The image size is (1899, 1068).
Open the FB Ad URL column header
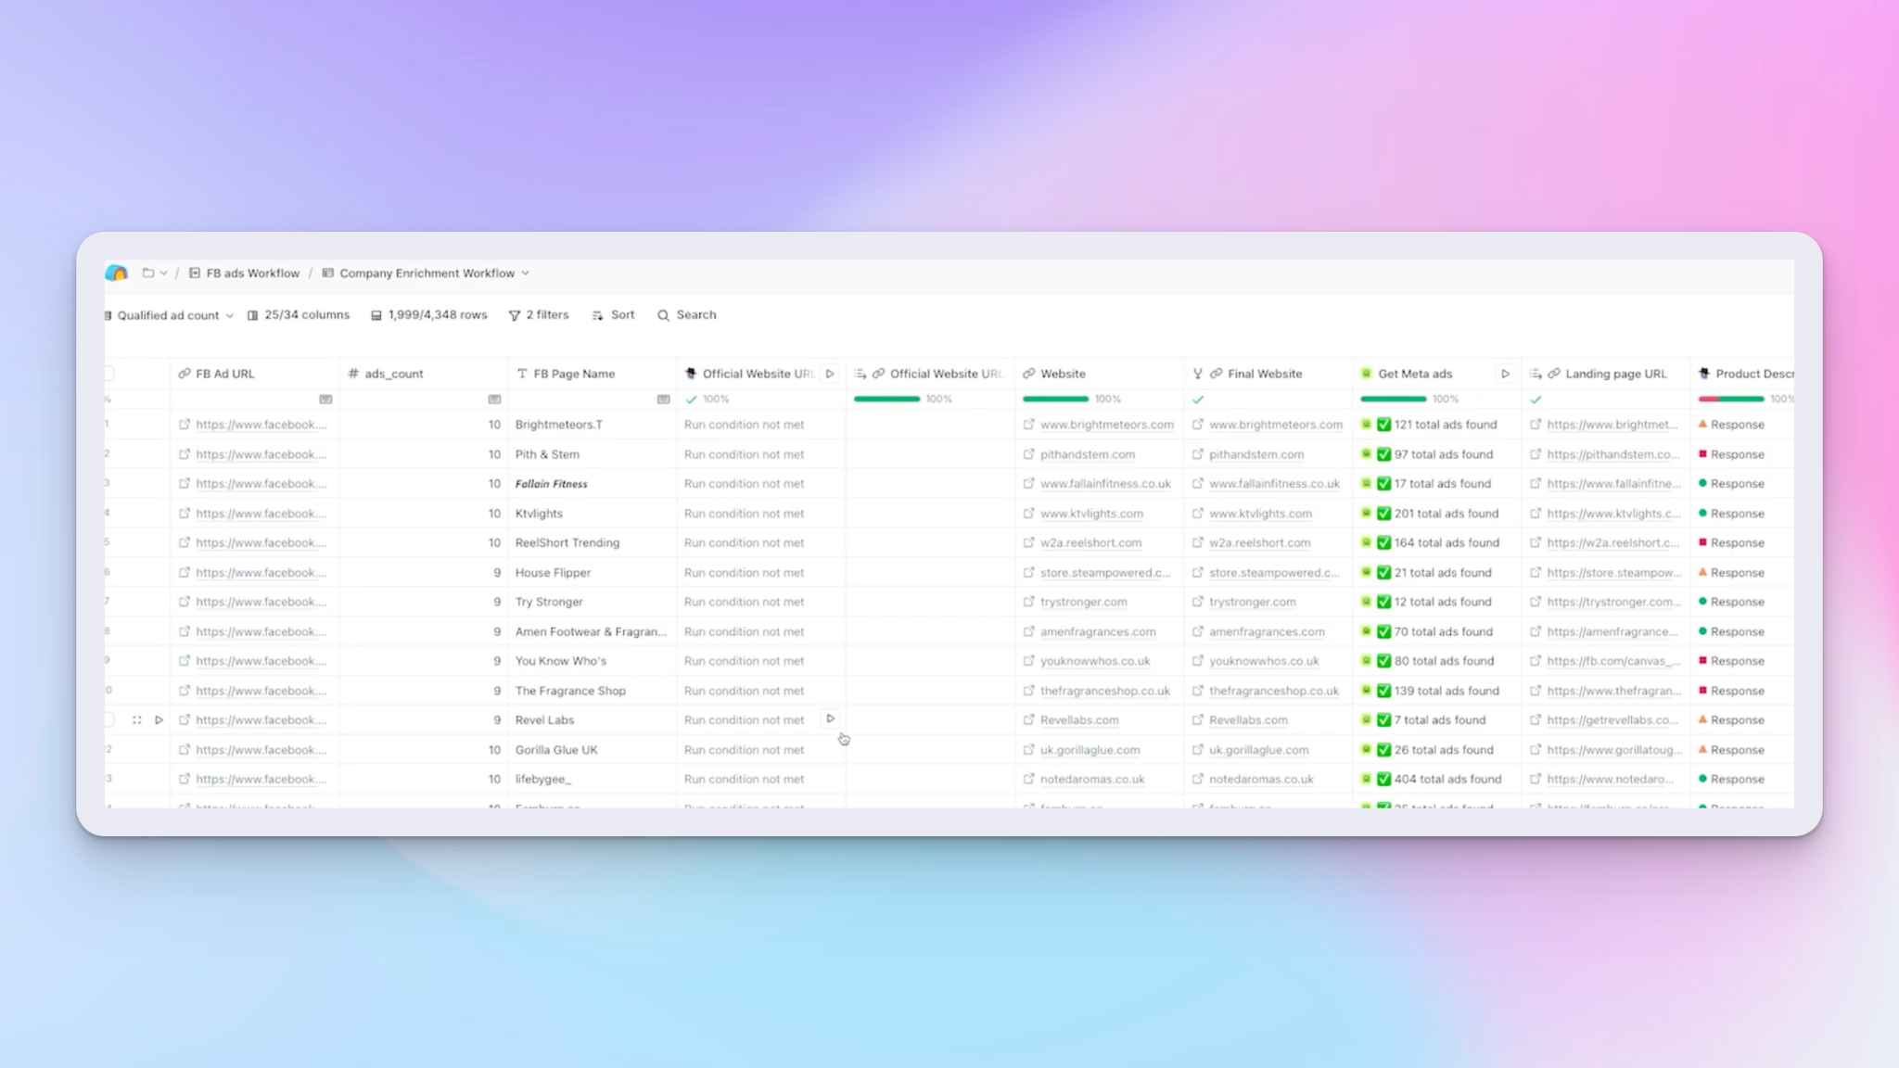click(x=255, y=374)
